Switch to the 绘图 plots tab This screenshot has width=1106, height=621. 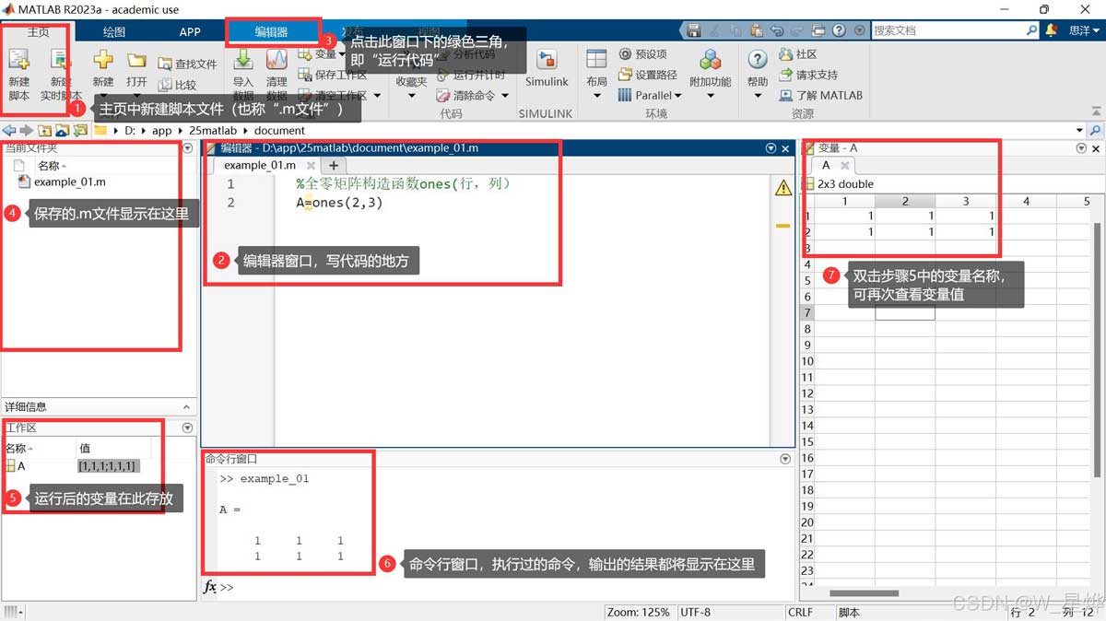(114, 30)
